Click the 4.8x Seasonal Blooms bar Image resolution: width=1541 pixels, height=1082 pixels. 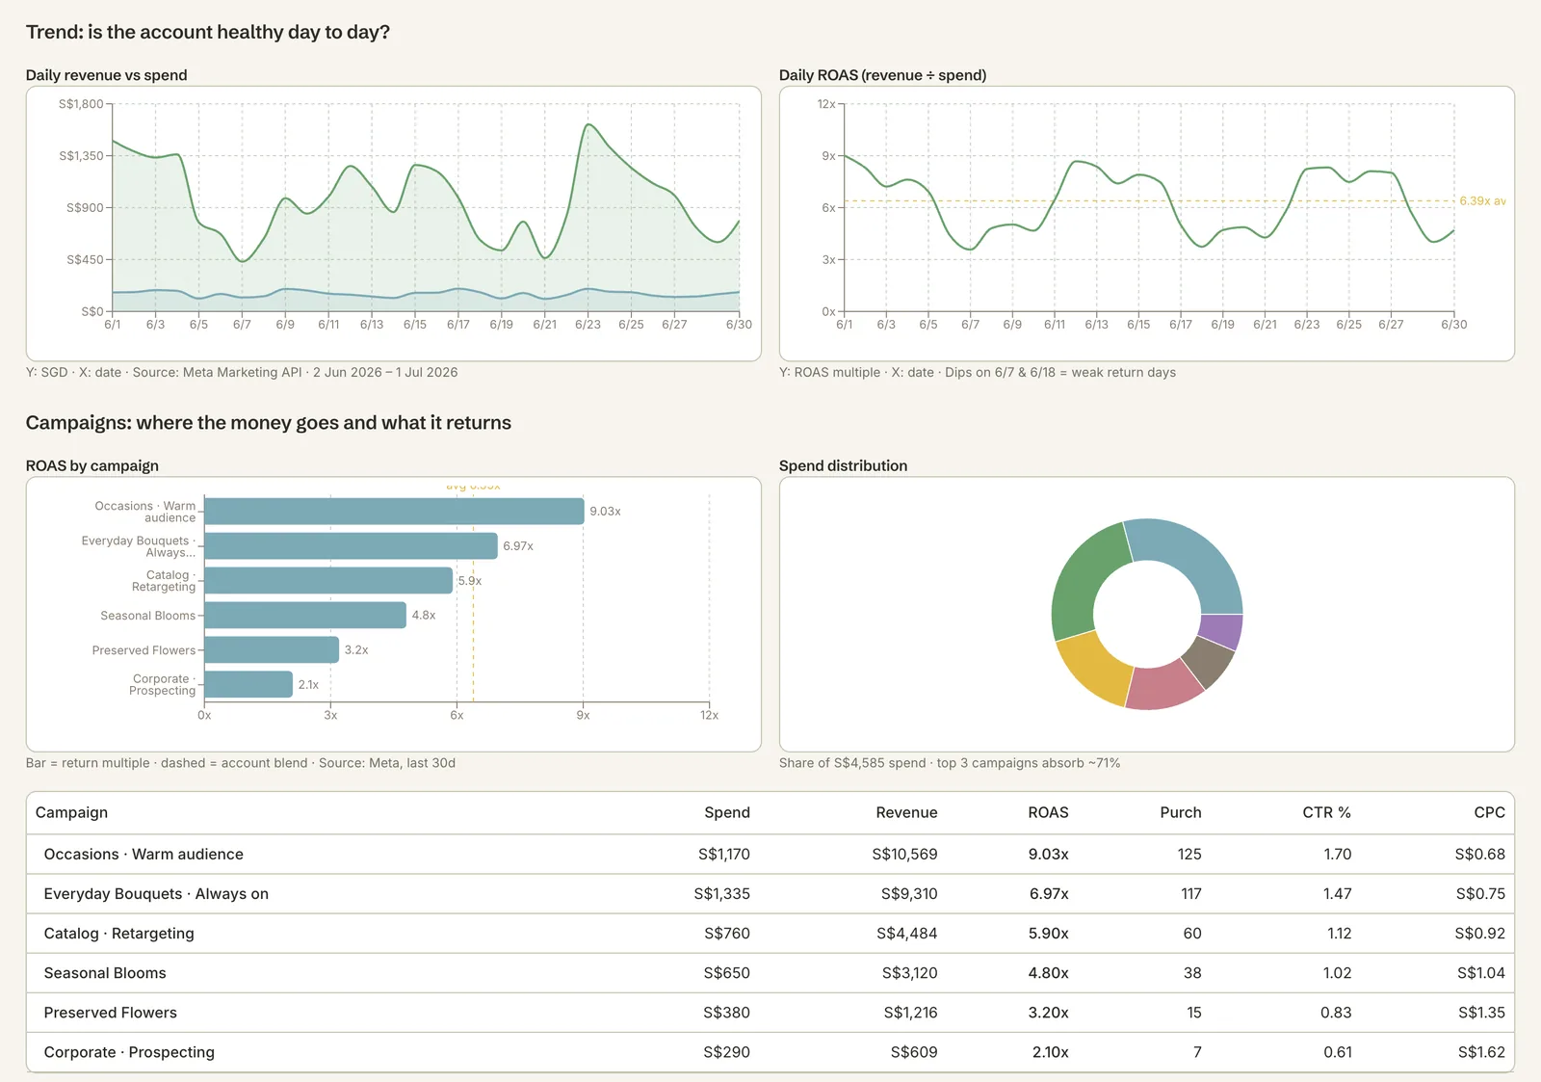(x=305, y=615)
